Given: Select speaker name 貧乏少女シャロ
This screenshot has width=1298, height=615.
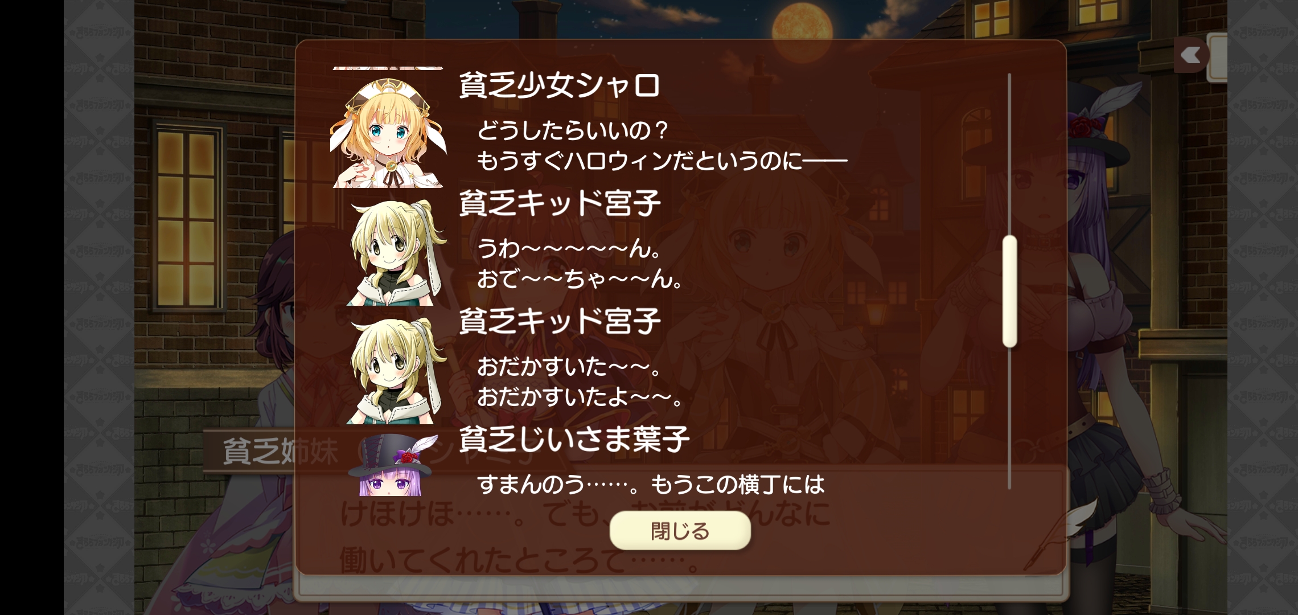Looking at the screenshot, I should point(560,86).
